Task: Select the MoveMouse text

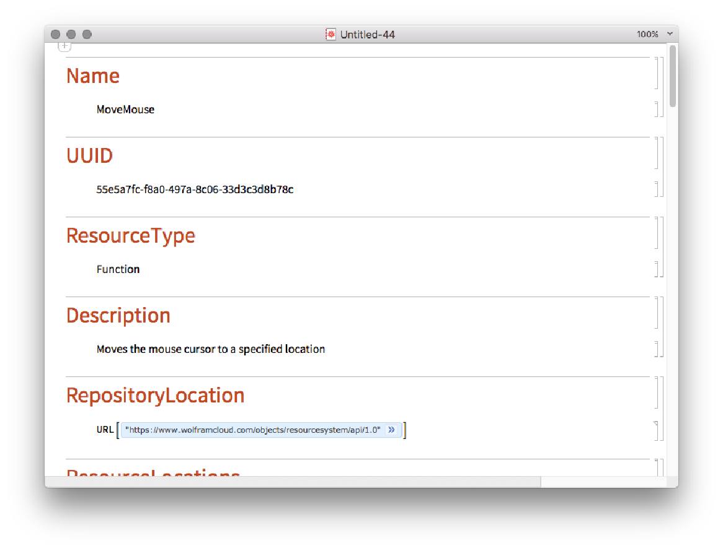Action: click(x=125, y=109)
